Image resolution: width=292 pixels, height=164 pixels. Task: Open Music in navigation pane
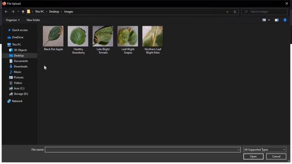click(17, 72)
